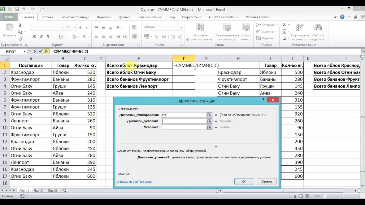Viewport: 365px width, 205px height.
Task: Open the font size dropdown
Action: pyautogui.click(x=75, y=27)
